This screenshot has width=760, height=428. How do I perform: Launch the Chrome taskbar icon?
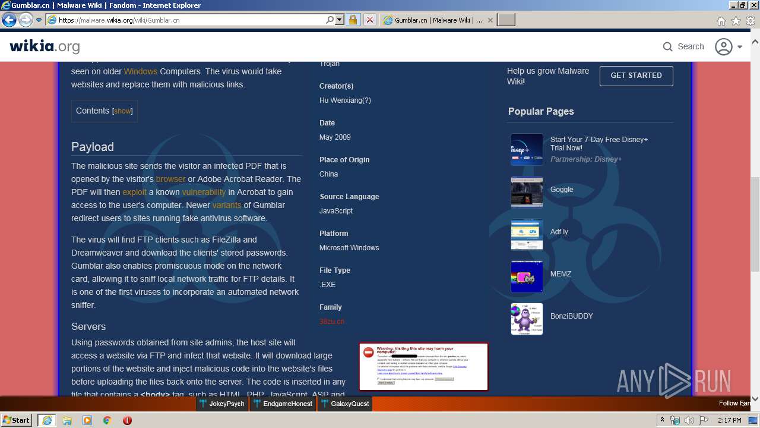(x=107, y=420)
